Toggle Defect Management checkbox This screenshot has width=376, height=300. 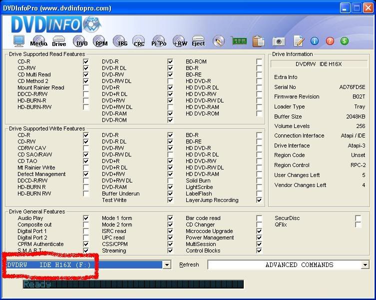86,174
